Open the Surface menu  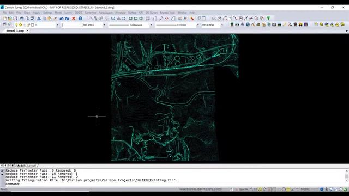click(x=132, y=13)
